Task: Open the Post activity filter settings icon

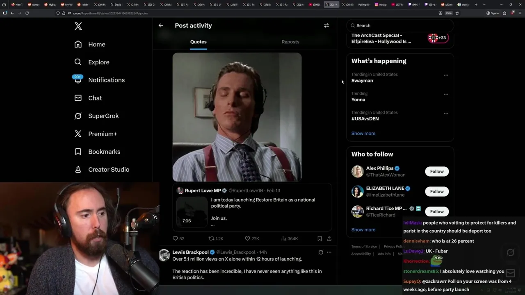Action: click(326, 25)
